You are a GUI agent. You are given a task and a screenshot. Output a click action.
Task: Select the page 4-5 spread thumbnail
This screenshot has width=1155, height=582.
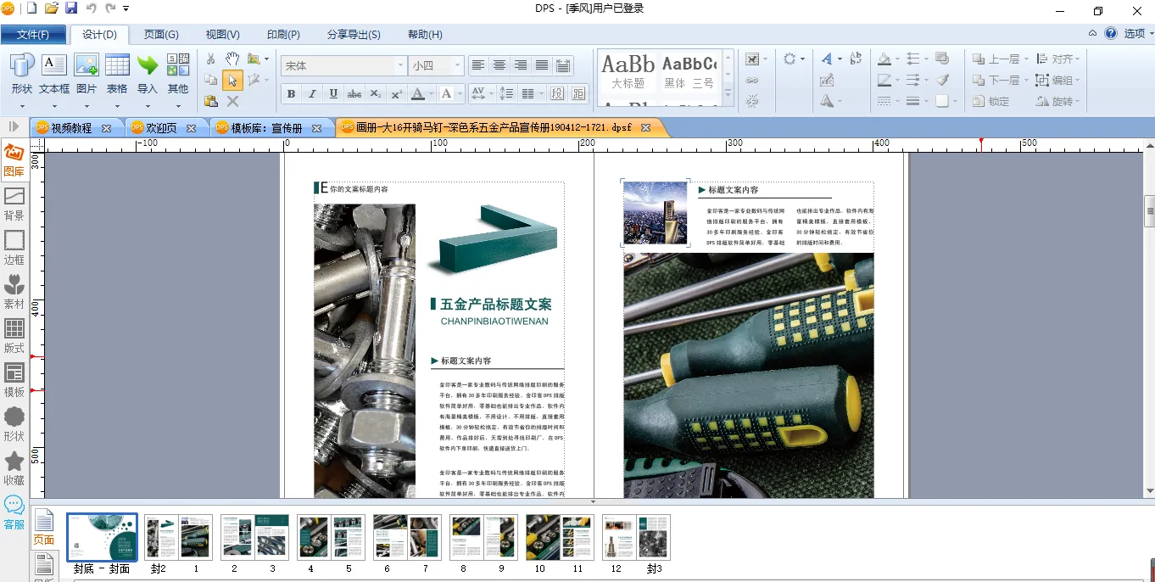330,537
